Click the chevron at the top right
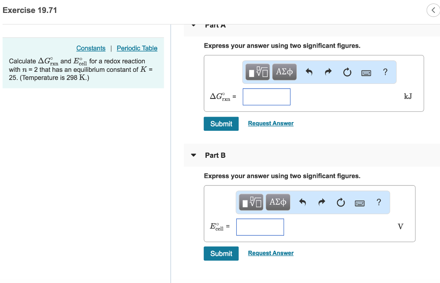 click(433, 10)
